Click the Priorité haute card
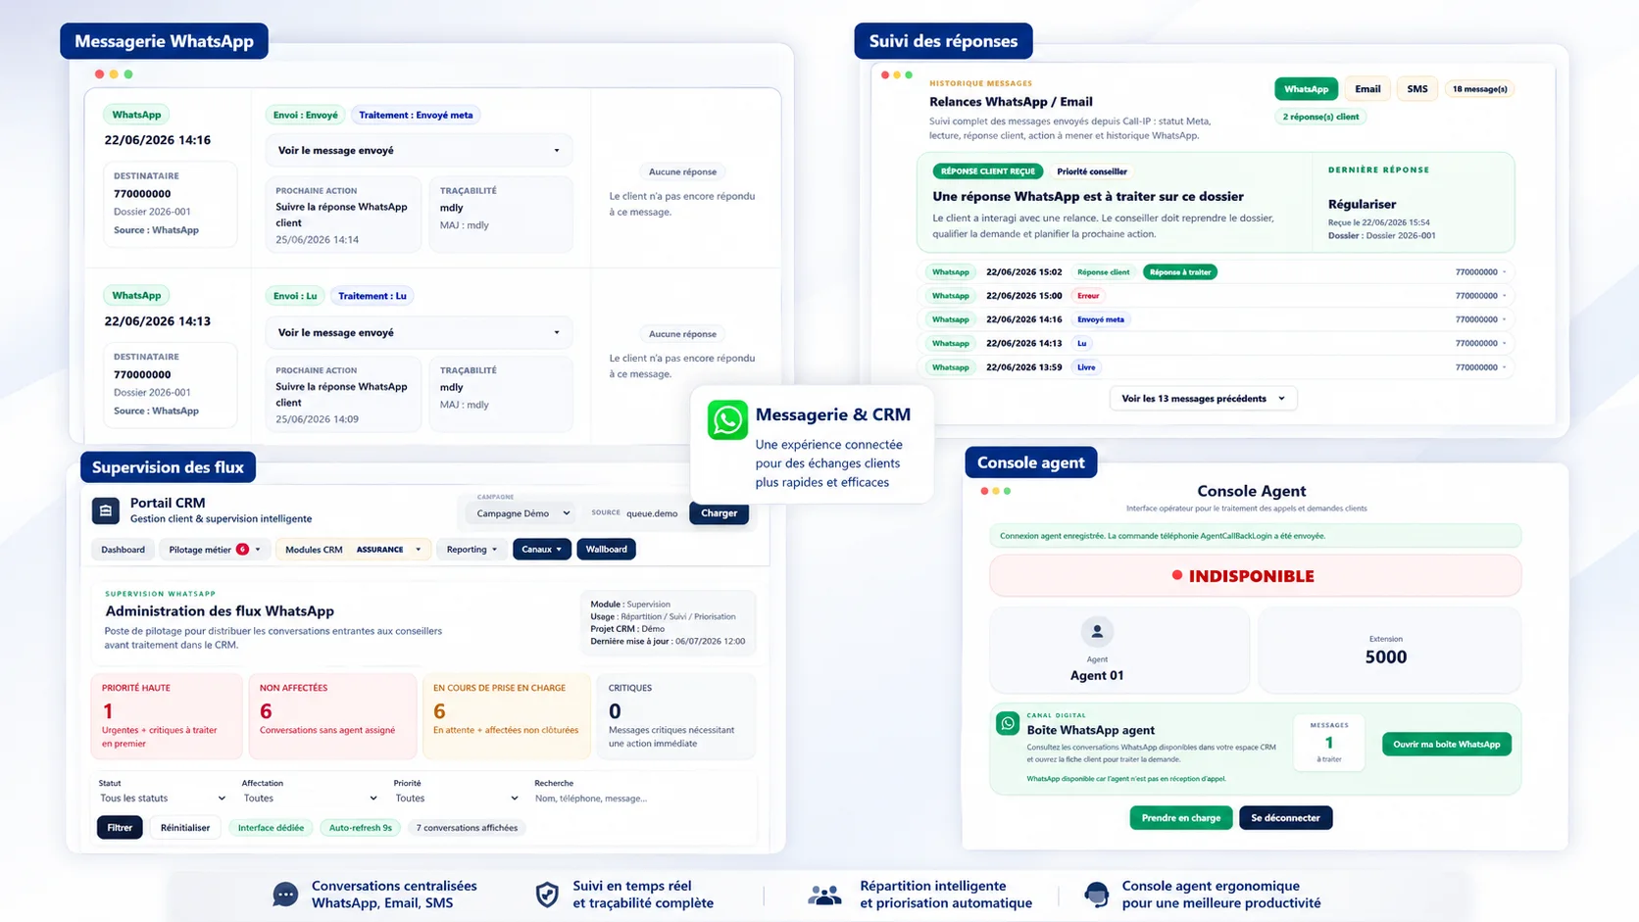This screenshot has width=1639, height=922. tap(166, 716)
